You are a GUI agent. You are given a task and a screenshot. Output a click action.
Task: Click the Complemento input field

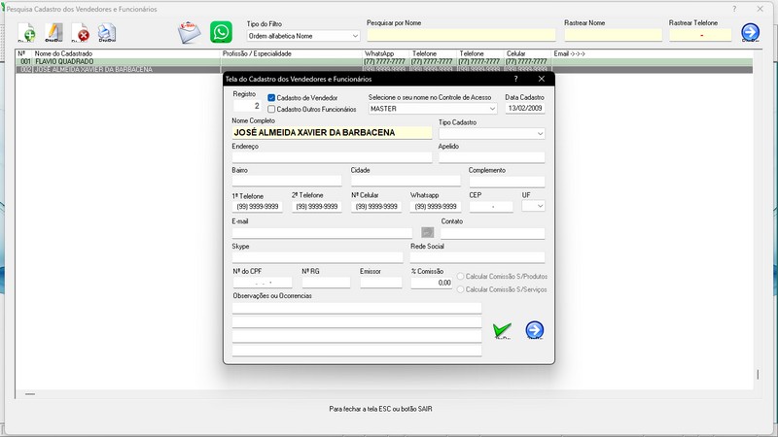[x=507, y=181]
